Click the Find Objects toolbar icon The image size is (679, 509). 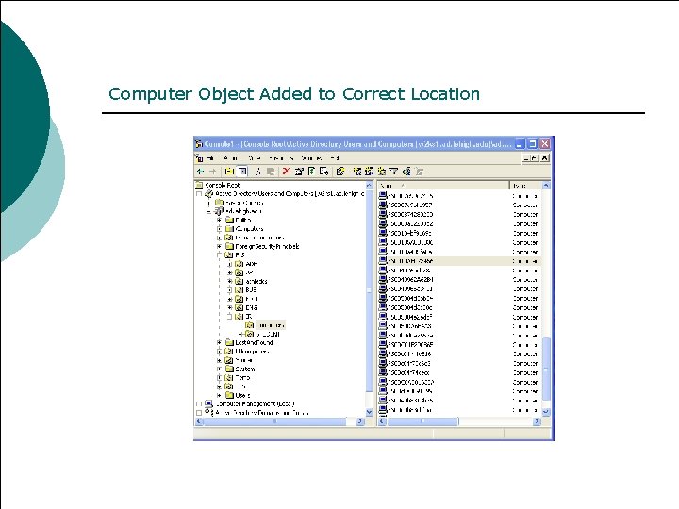point(406,172)
